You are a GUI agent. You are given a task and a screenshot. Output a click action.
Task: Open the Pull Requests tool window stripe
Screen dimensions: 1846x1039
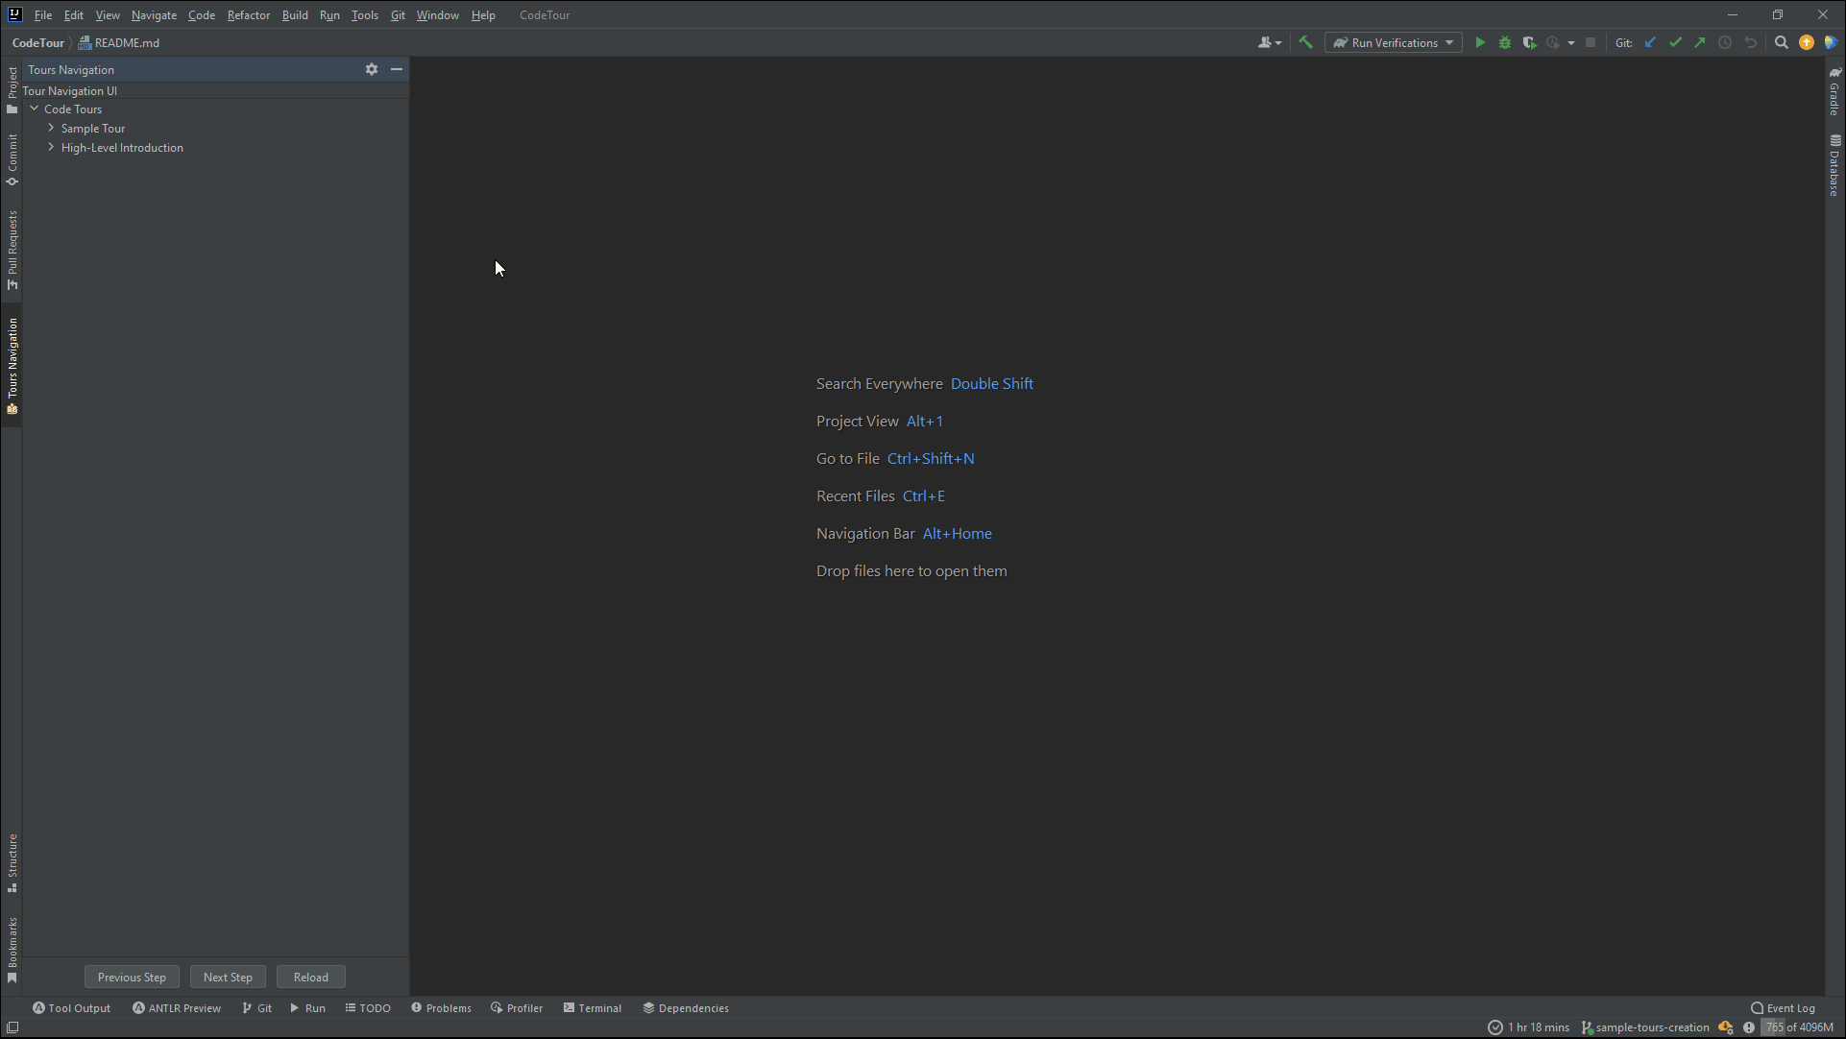pos(12,250)
